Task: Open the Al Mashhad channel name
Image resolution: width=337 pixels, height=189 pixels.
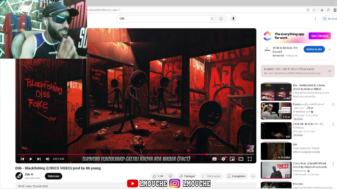Action: tap(301, 112)
